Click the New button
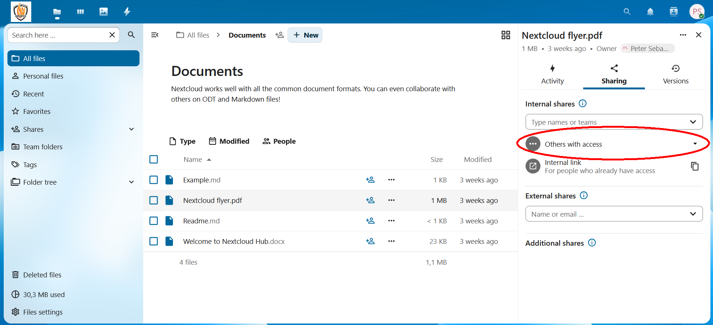This screenshot has width=713, height=325. pos(305,35)
